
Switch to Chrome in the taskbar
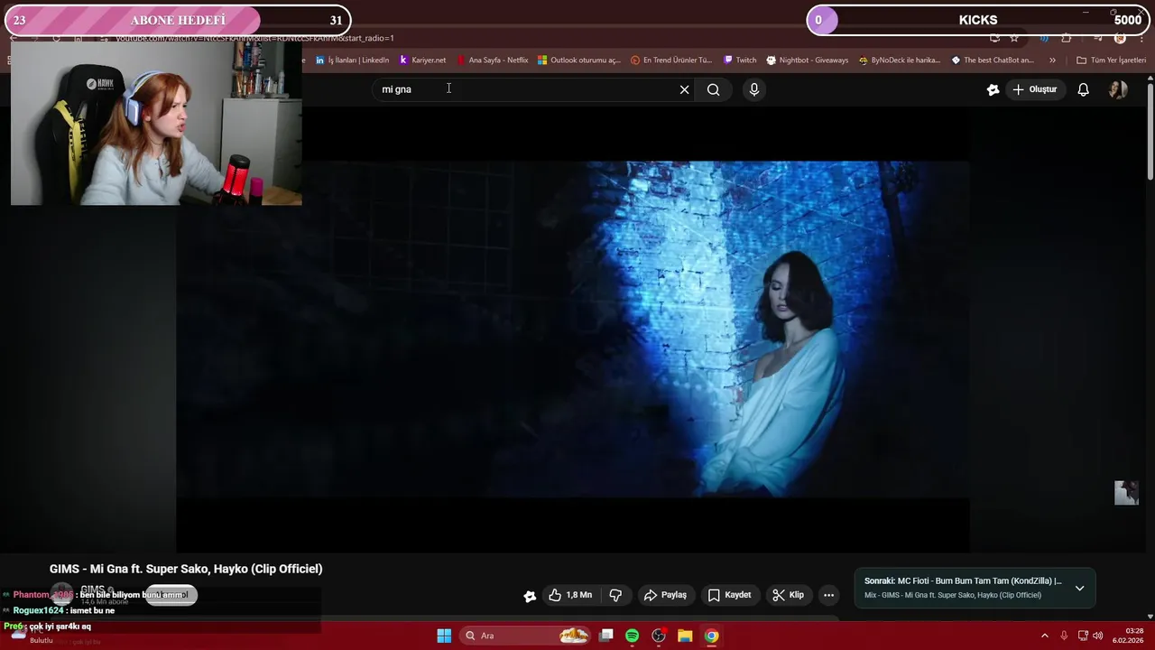(x=711, y=636)
